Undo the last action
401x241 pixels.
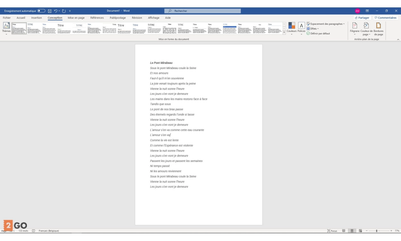click(55, 11)
